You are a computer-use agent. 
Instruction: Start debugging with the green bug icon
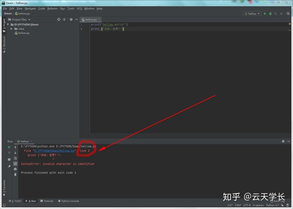click(x=270, y=14)
